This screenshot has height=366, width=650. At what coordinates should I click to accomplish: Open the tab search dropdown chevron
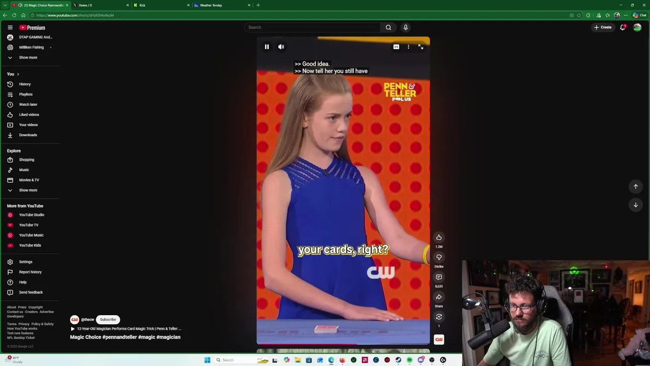pyautogui.click(x=5, y=5)
